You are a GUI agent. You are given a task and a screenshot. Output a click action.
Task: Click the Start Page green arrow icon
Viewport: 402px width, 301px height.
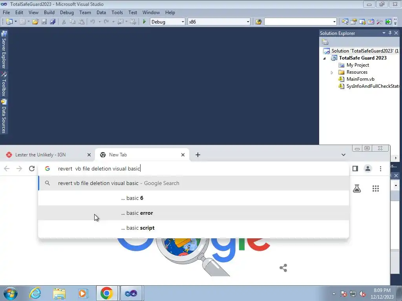(388, 22)
